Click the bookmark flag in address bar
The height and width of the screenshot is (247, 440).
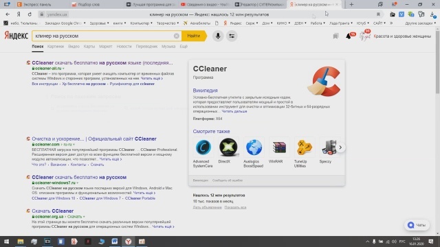(x=378, y=14)
